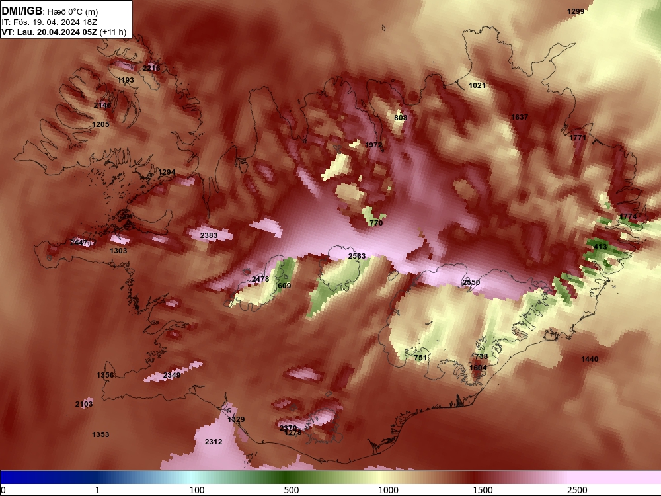Click the map value 2447

click(x=79, y=242)
